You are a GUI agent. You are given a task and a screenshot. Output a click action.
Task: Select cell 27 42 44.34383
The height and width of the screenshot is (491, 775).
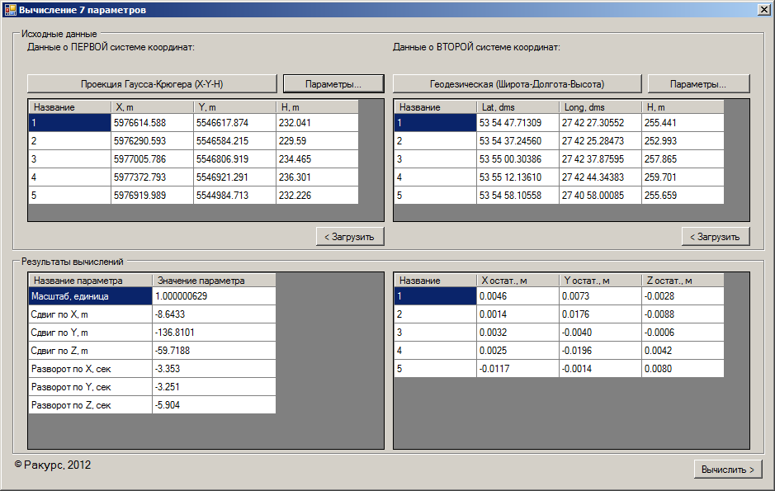(601, 177)
